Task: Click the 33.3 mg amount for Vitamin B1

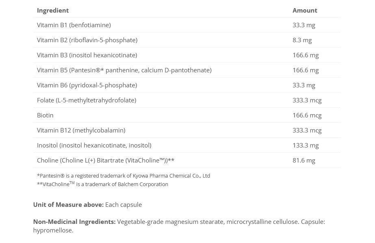Action: (304, 25)
